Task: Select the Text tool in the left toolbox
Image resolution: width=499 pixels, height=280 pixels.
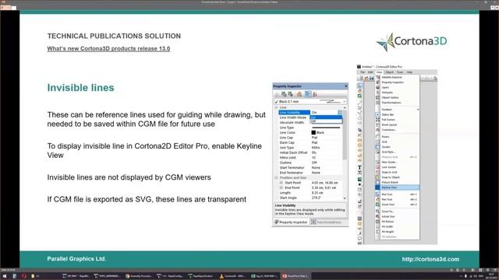Action: point(359,167)
